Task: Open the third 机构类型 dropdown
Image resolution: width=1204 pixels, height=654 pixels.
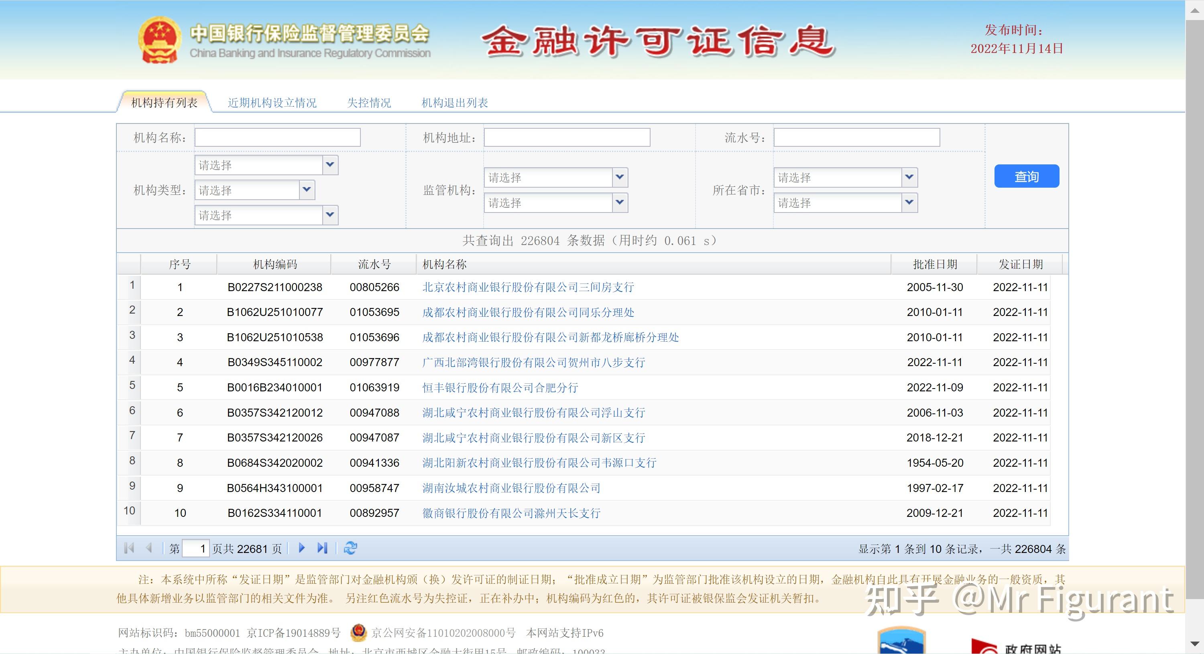Action: 330,215
